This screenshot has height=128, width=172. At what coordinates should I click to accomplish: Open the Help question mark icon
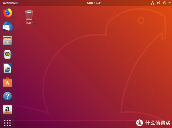point(7,96)
